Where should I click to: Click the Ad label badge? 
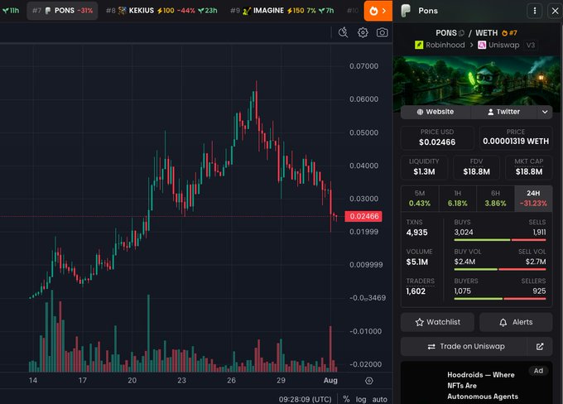tap(538, 371)
